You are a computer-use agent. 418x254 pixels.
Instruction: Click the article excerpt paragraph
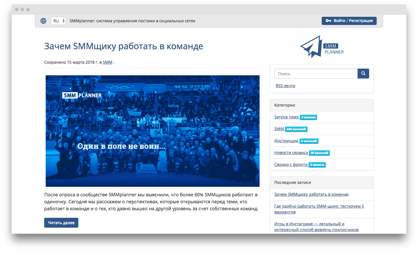(151, 202)
